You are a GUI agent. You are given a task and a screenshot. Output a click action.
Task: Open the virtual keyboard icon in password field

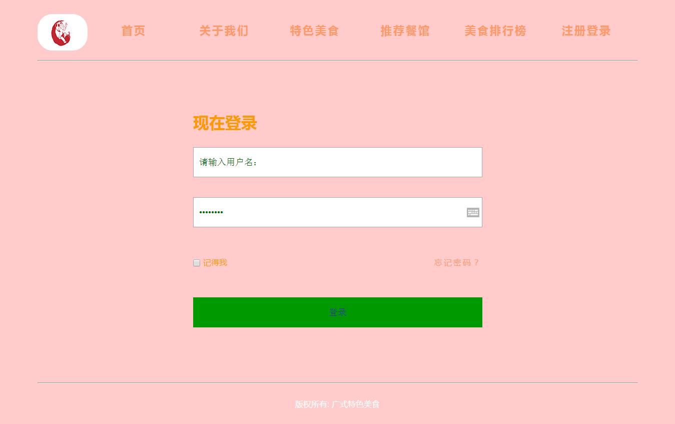[473, 212]
